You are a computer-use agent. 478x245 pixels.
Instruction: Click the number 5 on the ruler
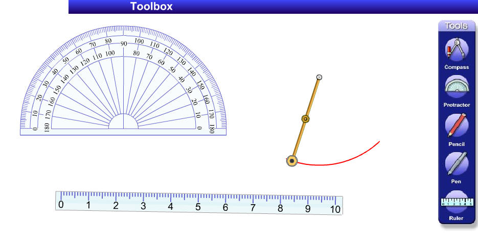[x=198, y=207]
